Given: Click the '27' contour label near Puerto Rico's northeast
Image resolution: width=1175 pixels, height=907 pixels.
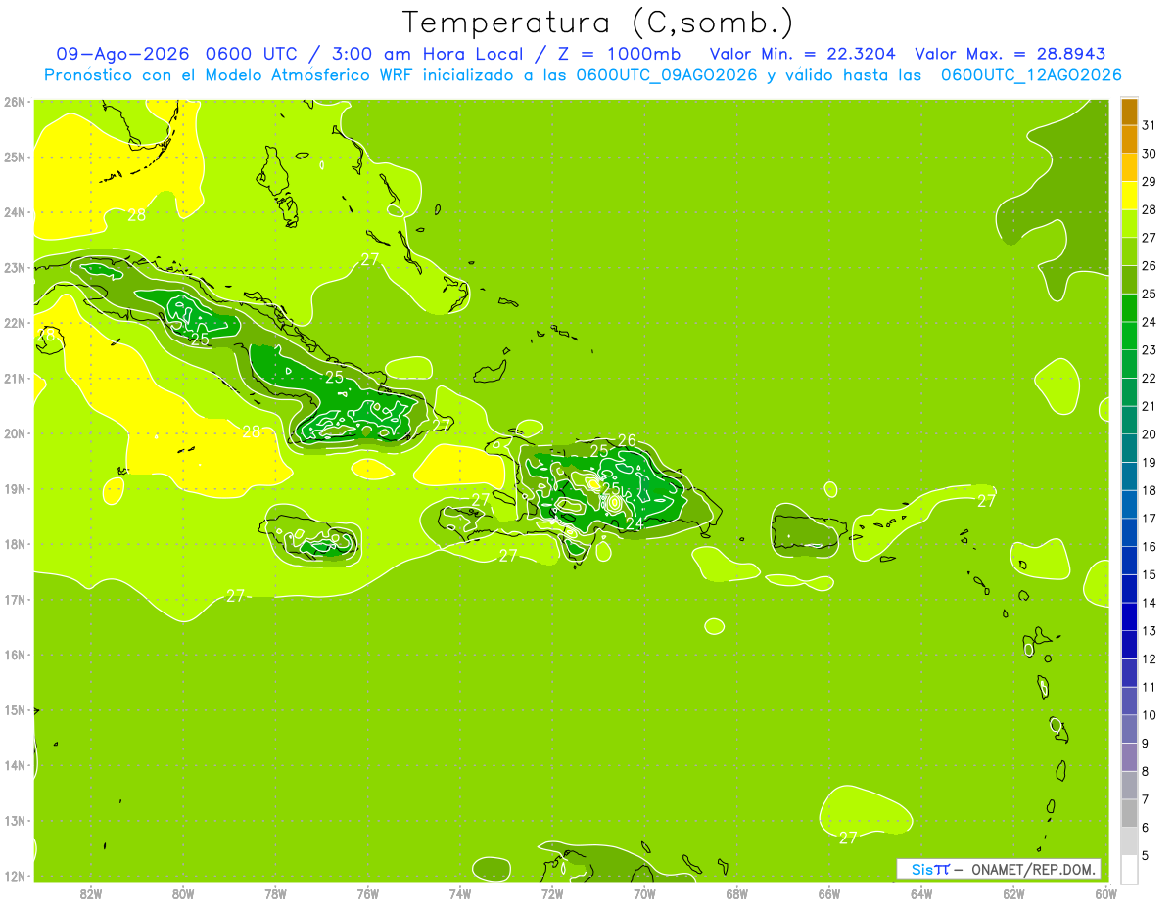Looking at the screenshot, I should point(986,501).
